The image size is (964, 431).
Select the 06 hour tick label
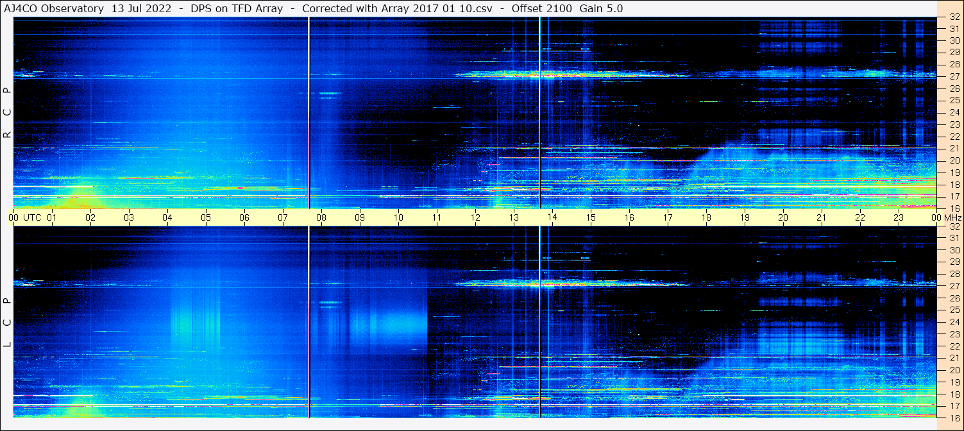[244, 217]
